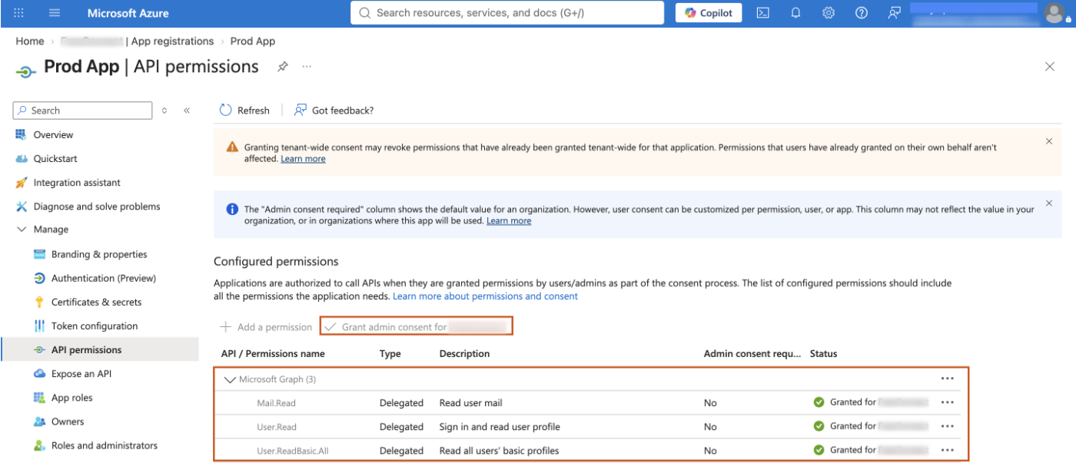Click the Type column header
Viewport: 1076px width, 473px height.
tap(390, 354)
